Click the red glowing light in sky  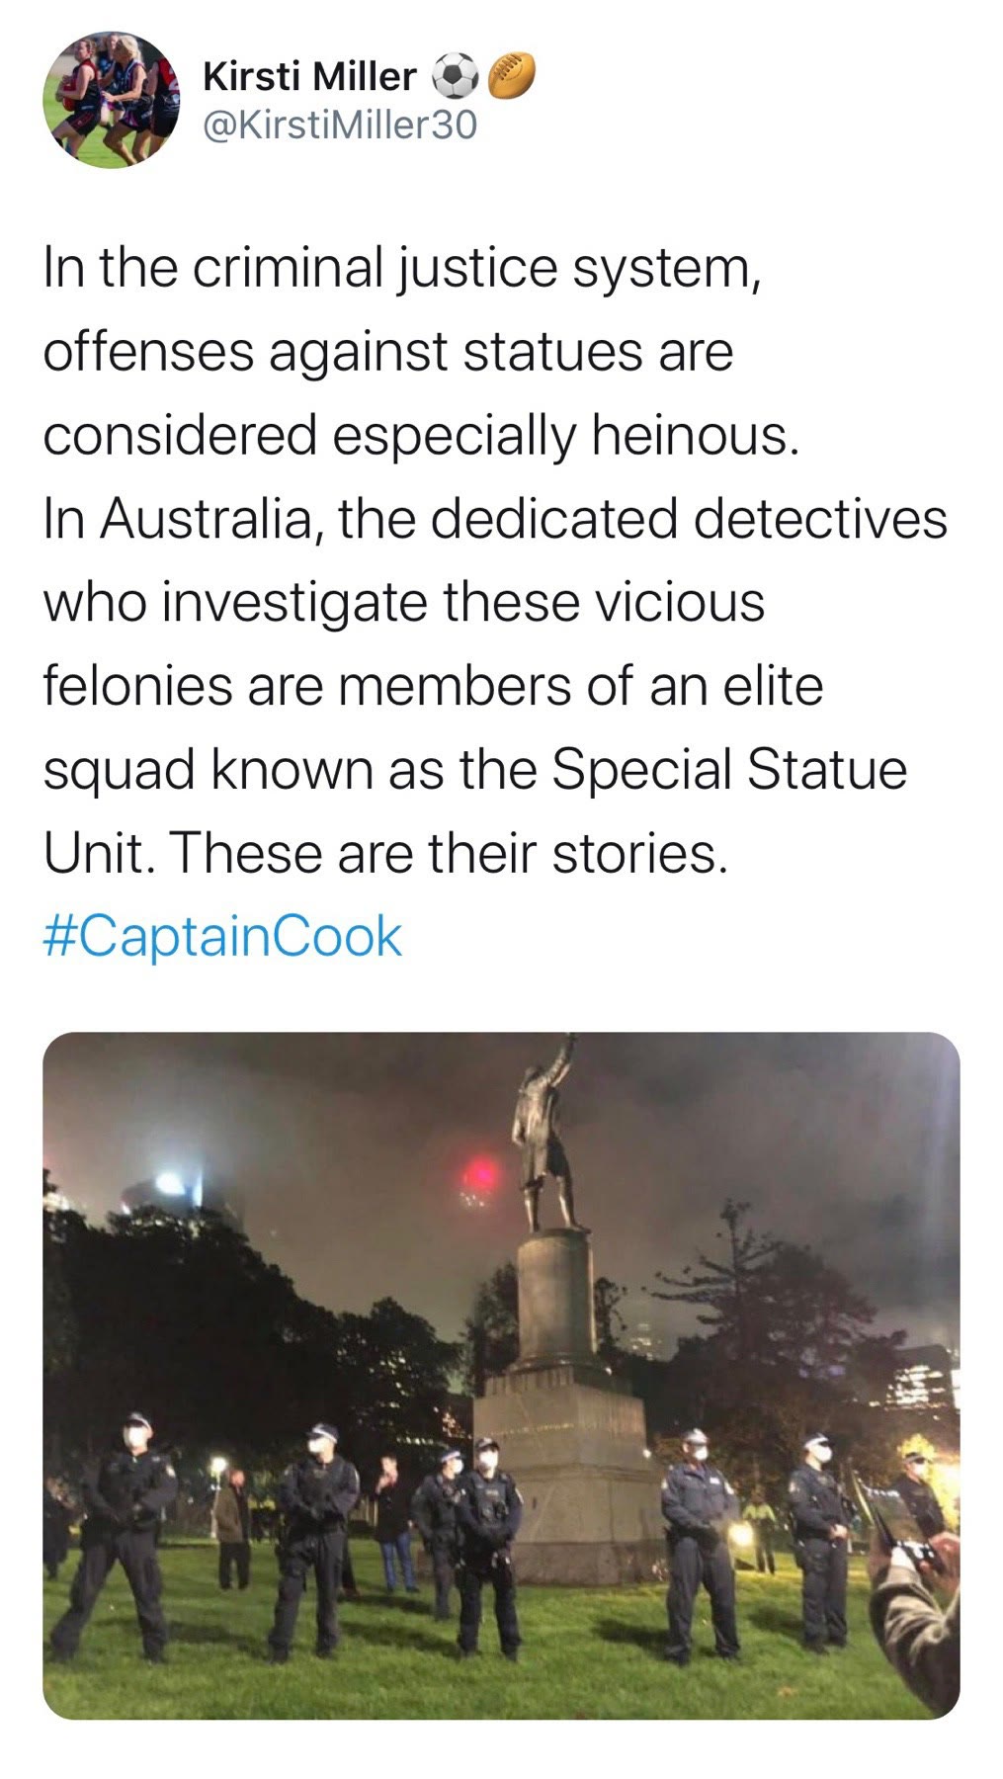[478, 1175]
